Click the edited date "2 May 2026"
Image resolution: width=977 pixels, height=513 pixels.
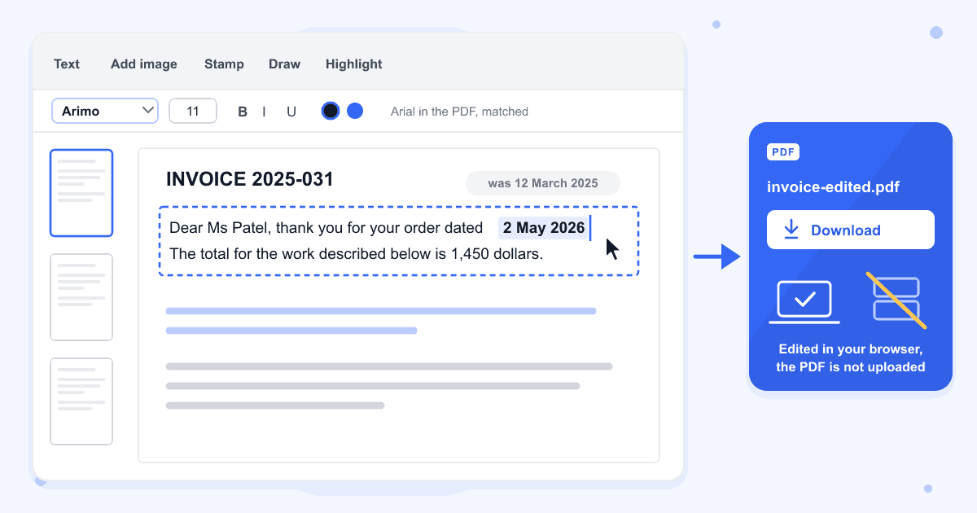point(544,228)
